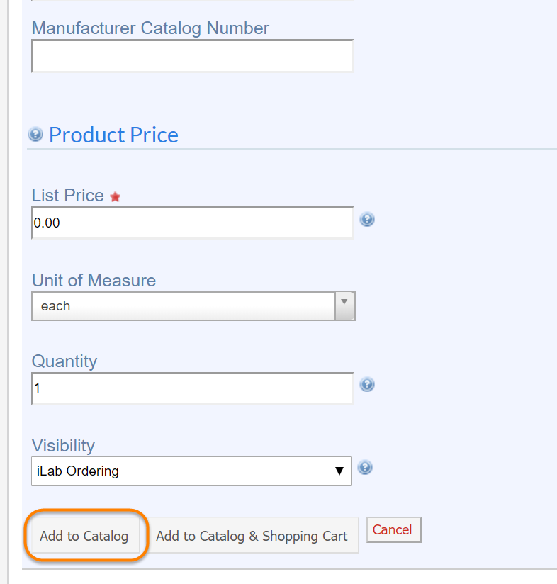The height and width of the screenshot is (584, 557).
Task: Open the Unit of Measure 'each' combo box
Action: click(183, 306)
